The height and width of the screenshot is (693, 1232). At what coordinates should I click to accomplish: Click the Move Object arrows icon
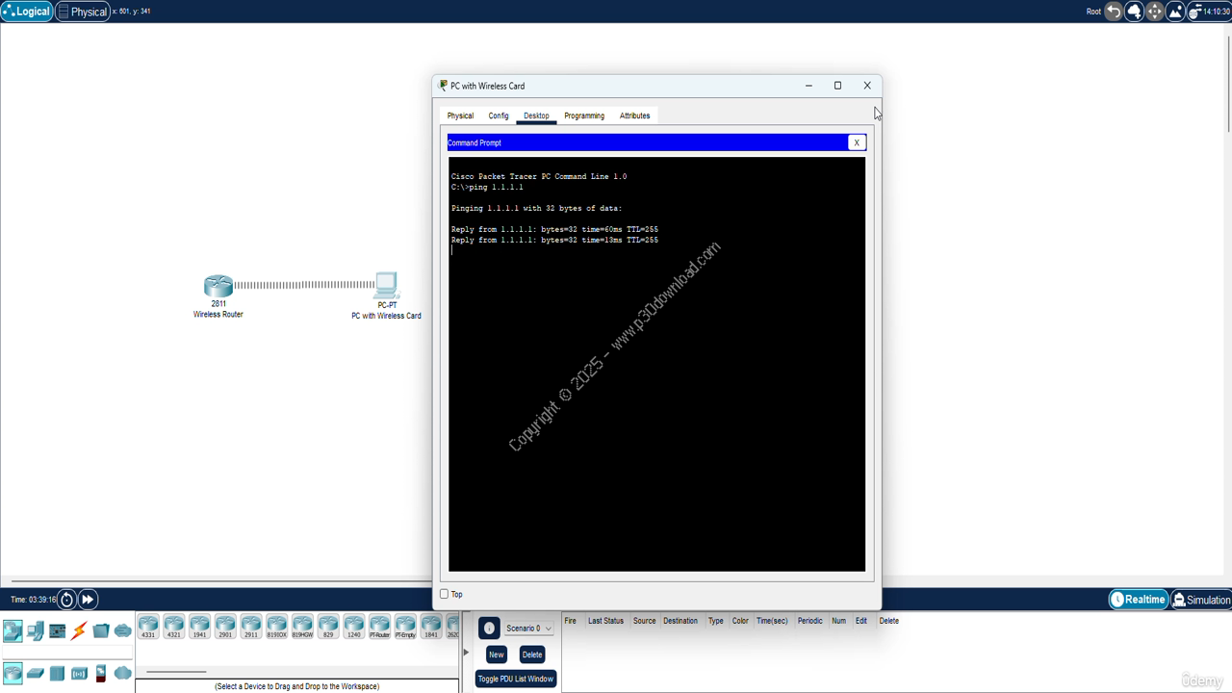point(1154,12)
